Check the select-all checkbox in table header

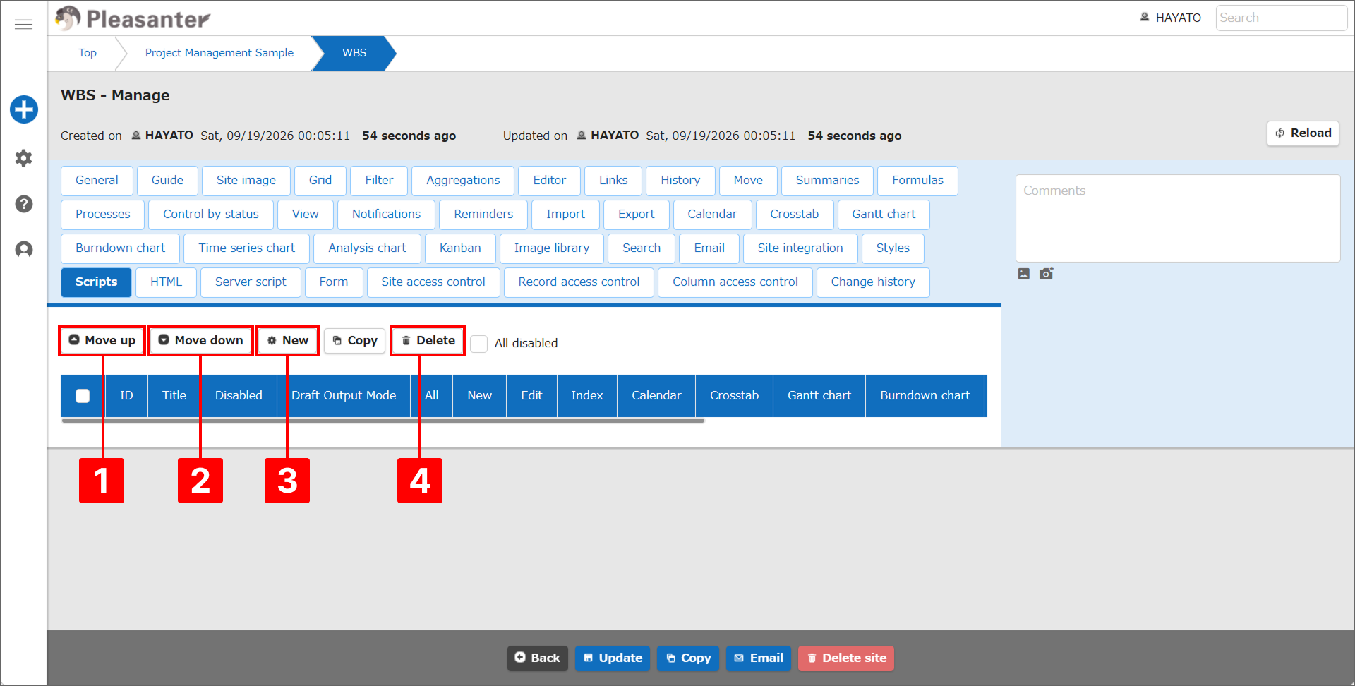click(x=83, y=396)
